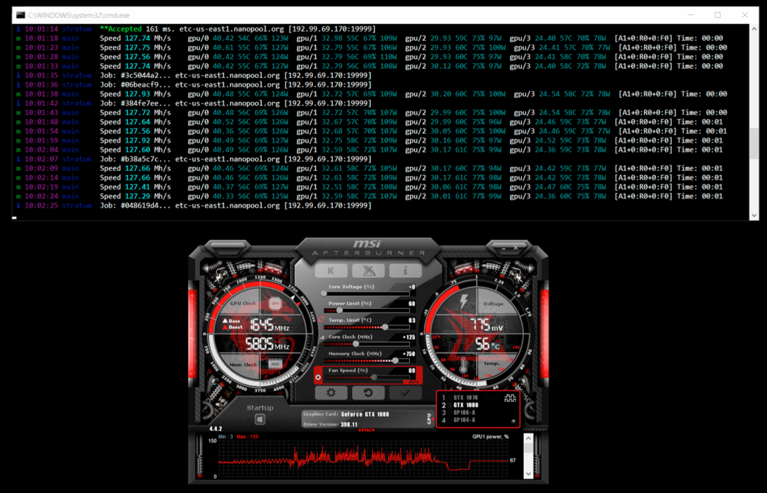Launch Kombustor with the K button
This screenshot has width=767, height=493.
click(331, 271)
